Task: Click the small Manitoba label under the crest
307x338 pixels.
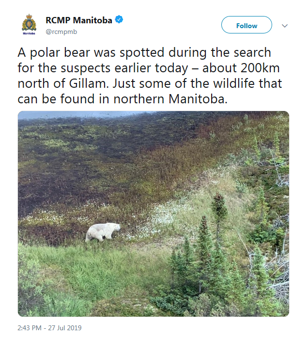Action: 29,33
